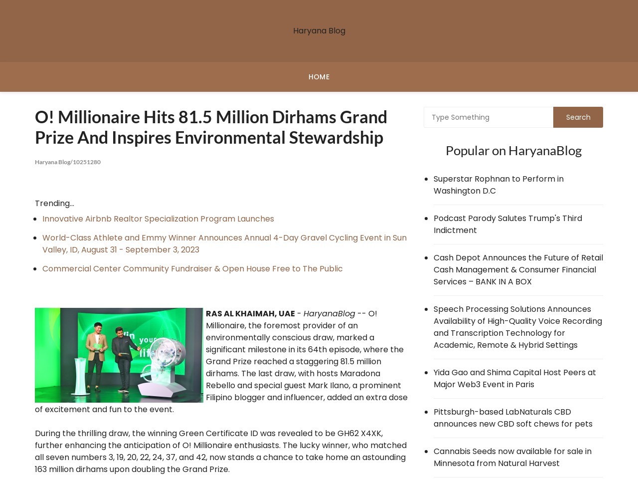Open Cannabis Seeds Minnesota article link

[x=512, y=457]
